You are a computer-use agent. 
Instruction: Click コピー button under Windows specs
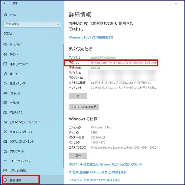(x=78, y=156)
